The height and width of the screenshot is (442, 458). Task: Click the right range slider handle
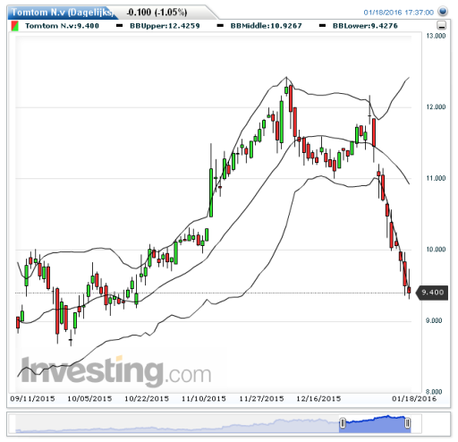(407, 422)
